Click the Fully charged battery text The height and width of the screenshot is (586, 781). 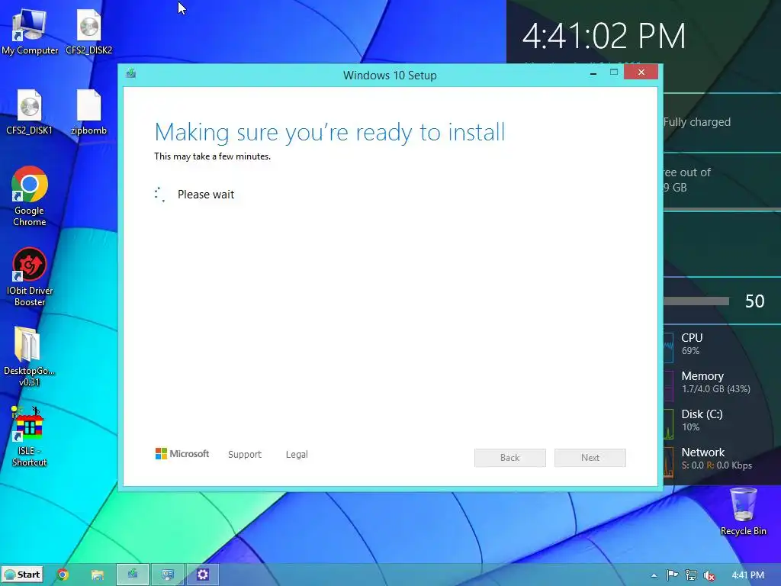pyautogui.click(x=697, y=122)
